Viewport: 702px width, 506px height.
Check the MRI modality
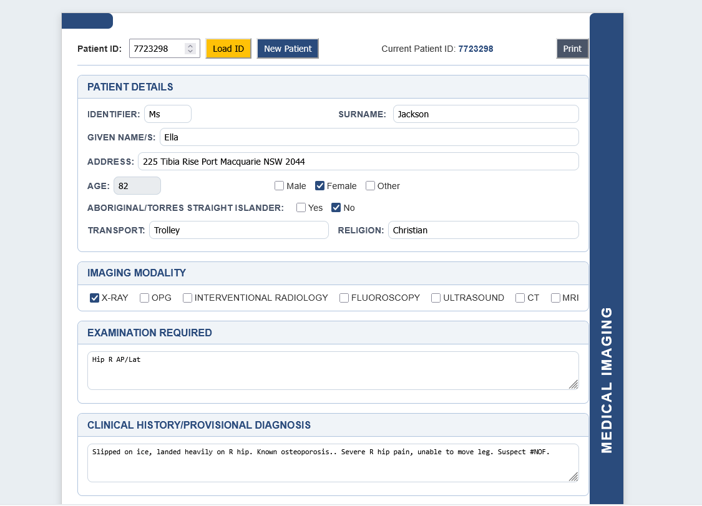click(555, 298)
